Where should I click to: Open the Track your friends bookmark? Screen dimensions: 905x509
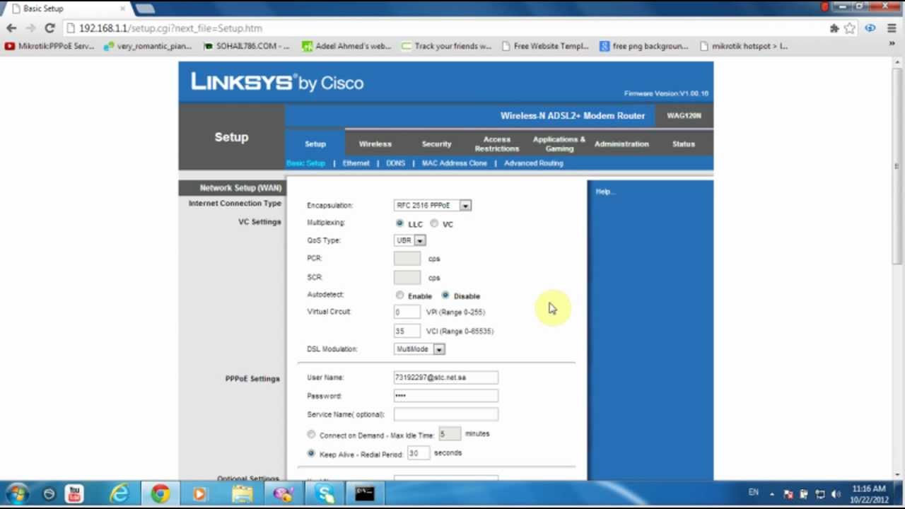coord(446,46)
